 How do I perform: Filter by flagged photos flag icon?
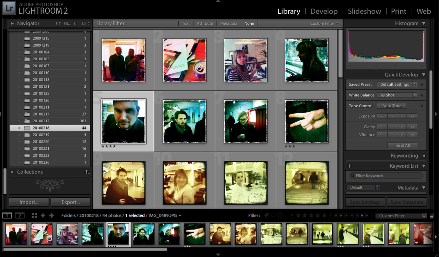coord(267,216)
